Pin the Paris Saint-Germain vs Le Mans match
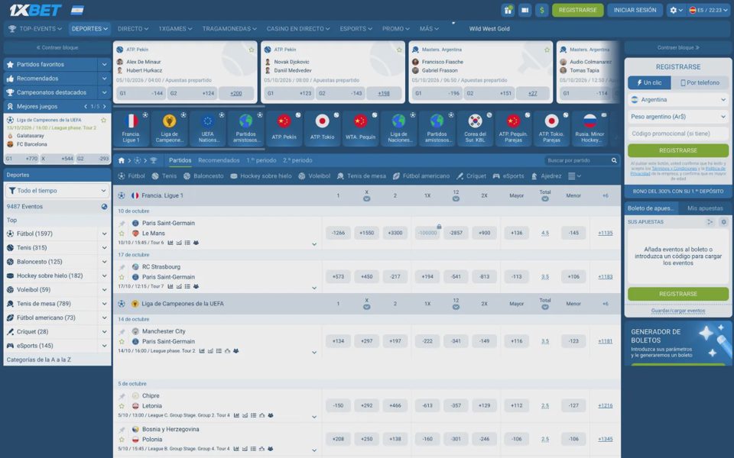Screen dimensions: 734x458 tap(122, 224)
